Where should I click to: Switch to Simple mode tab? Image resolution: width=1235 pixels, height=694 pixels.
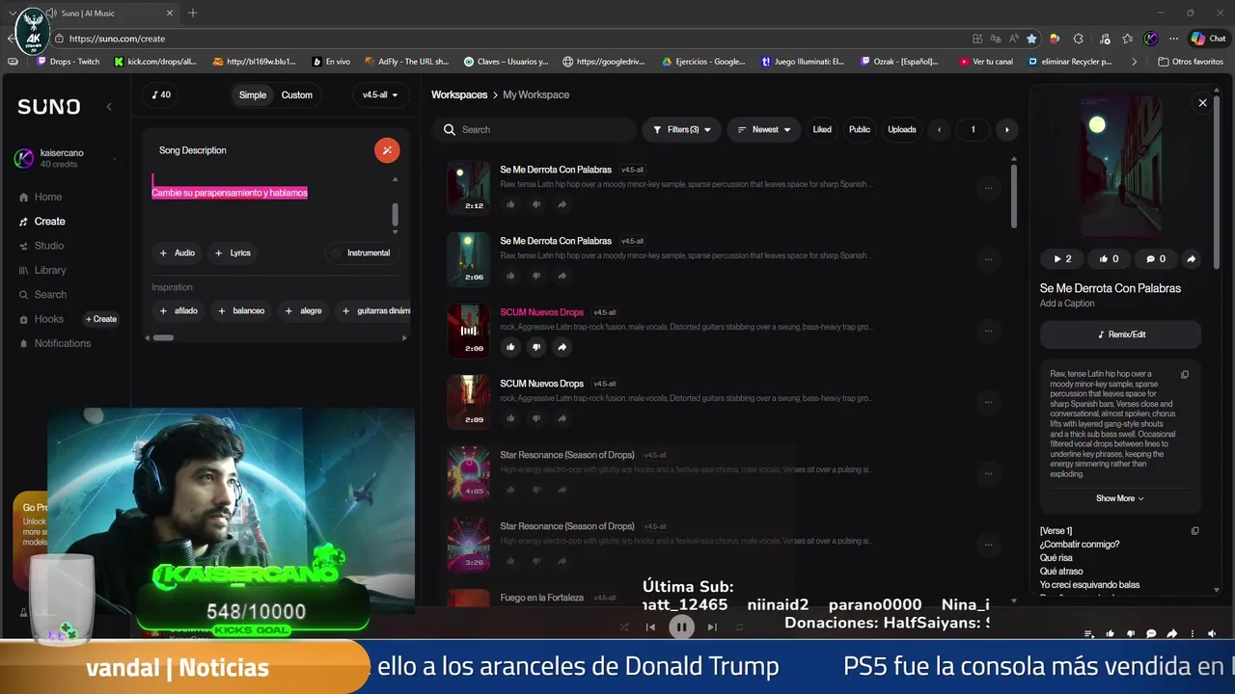click(253, 94)
